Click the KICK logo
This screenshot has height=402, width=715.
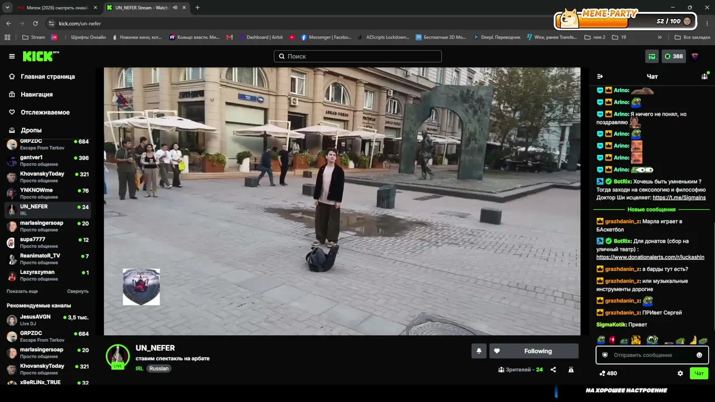[40, 56]
